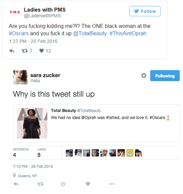Open the more options ellipsis menu
183x194 pixels.
pos(112,184)
